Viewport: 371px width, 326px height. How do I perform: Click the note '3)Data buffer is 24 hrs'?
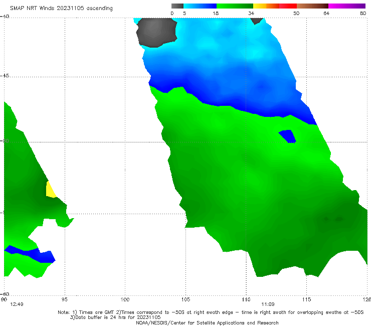[x=115, y=317]
